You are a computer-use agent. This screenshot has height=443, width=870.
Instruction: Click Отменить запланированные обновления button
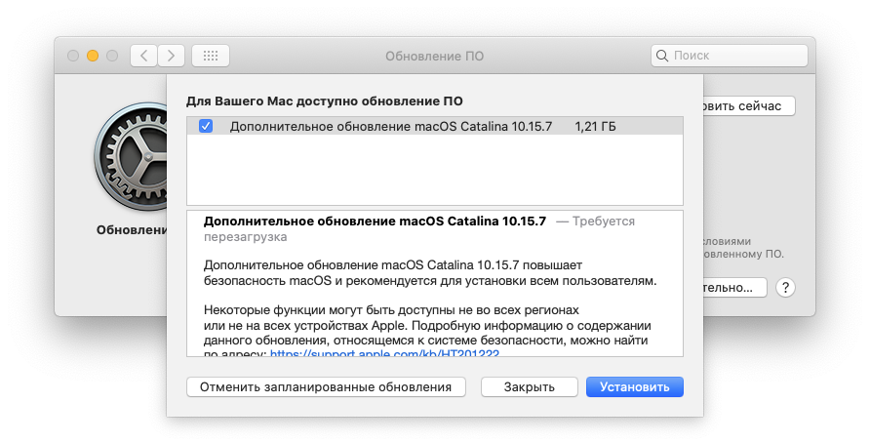(326, 387)
